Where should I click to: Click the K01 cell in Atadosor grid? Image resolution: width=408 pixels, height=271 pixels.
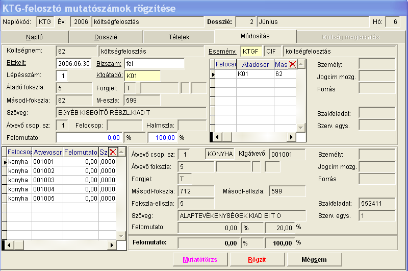click(255, 74)
